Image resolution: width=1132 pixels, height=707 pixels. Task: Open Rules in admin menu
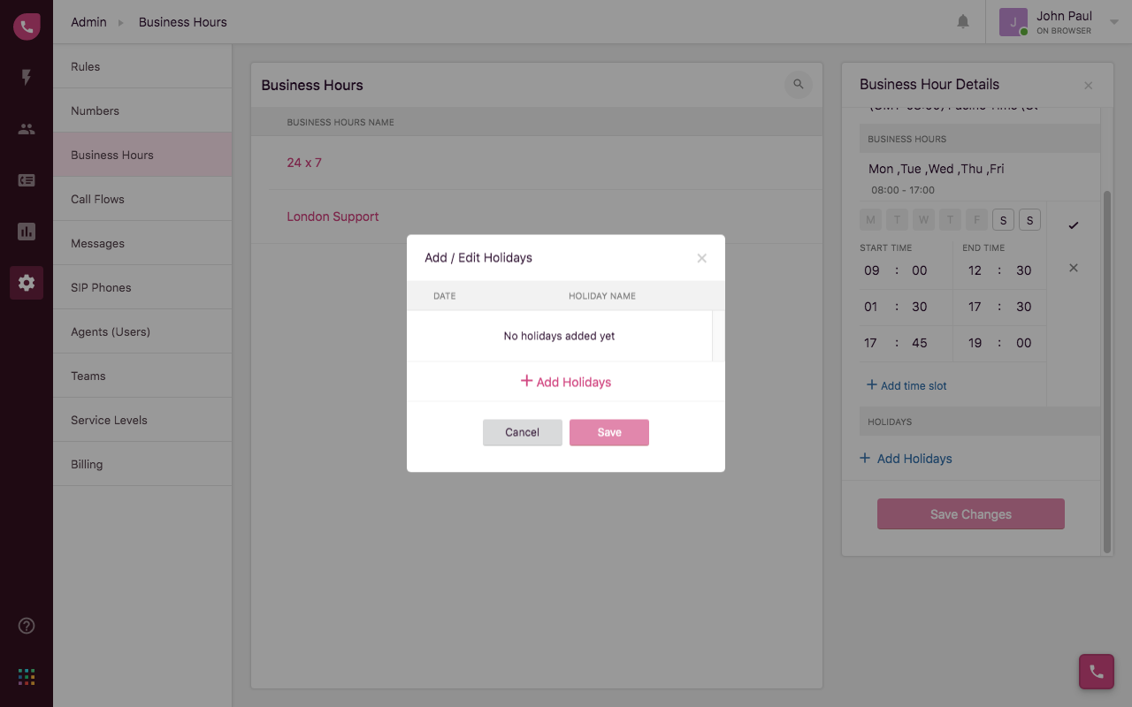142,66
